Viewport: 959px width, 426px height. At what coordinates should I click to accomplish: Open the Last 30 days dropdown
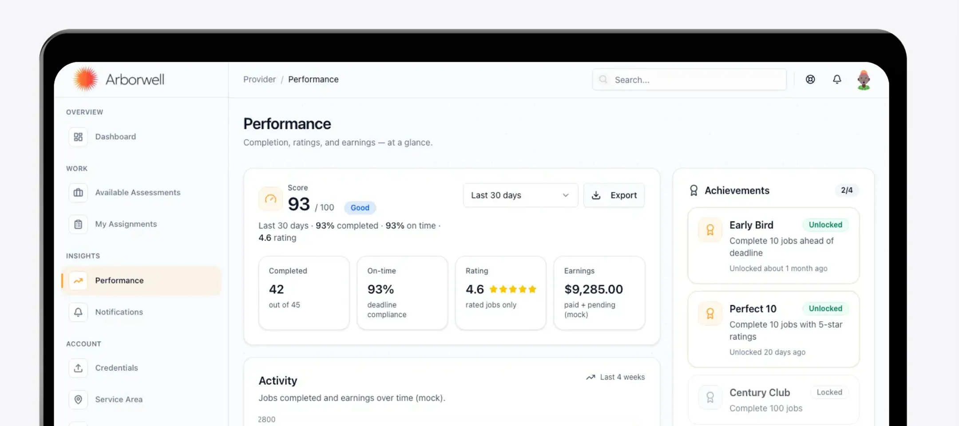tap(520, 195)
